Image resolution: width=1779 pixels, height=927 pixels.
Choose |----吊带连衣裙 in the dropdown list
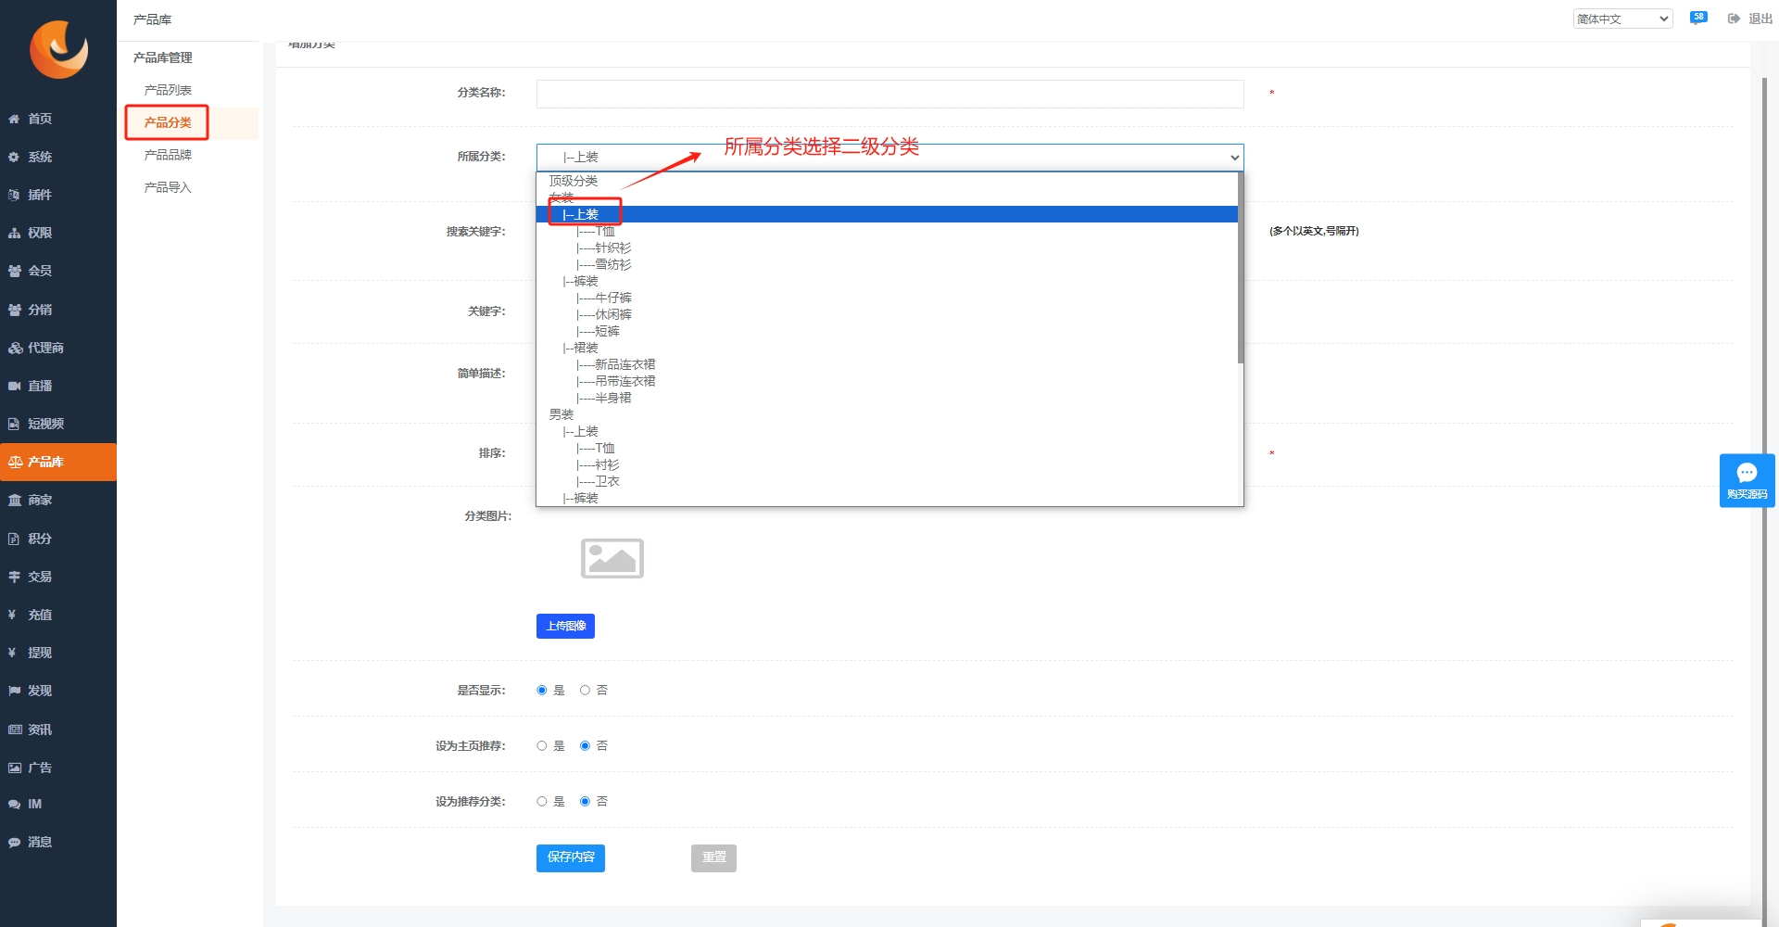[887, 381]
